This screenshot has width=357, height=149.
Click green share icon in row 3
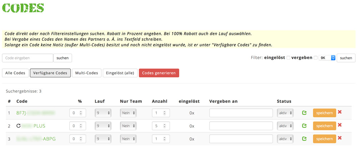point(304,138)
